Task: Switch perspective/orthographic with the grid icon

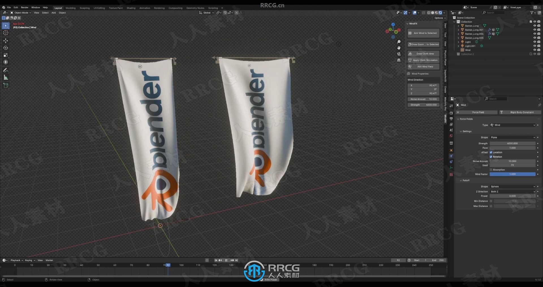Action: pos(399,60)
